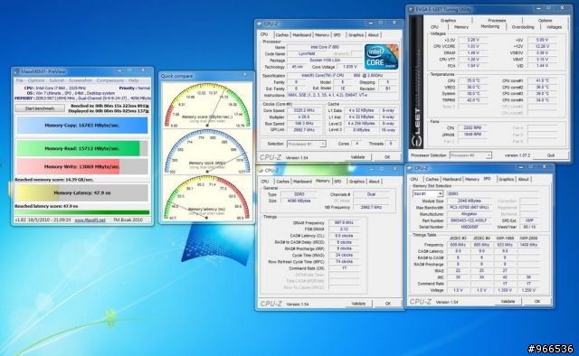579x356 pixels.
Task: Click Validate in the CPU-Z Memory window
Action: [358, 304]
